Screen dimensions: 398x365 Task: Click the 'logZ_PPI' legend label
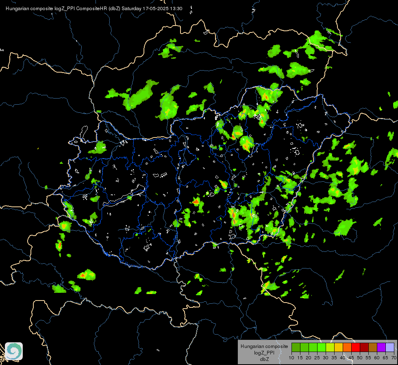(x=264, y=353)
